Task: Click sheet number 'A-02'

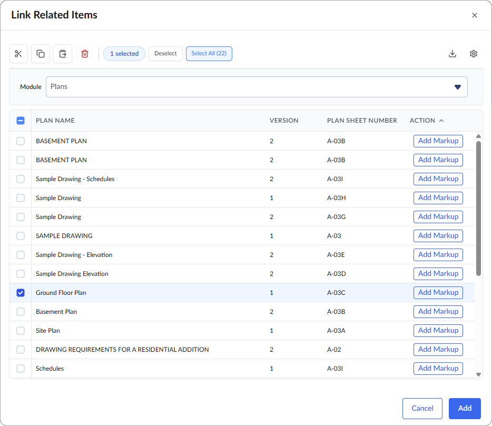Action: tap(334, 350)
